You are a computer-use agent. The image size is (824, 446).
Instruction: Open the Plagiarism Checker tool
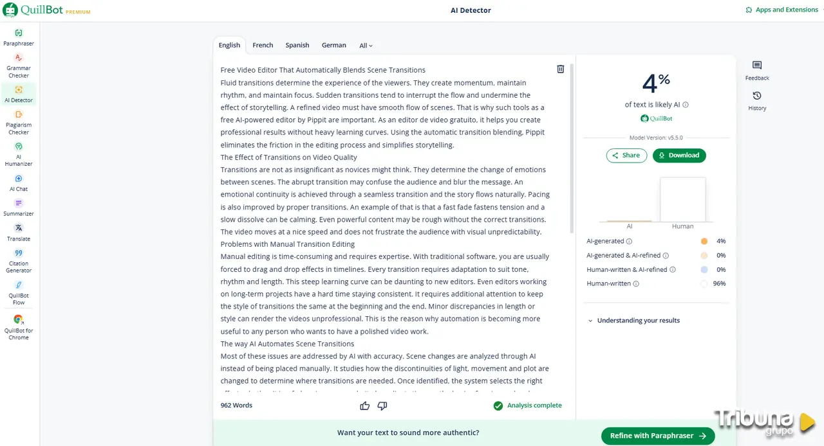(x=19, y=121)
